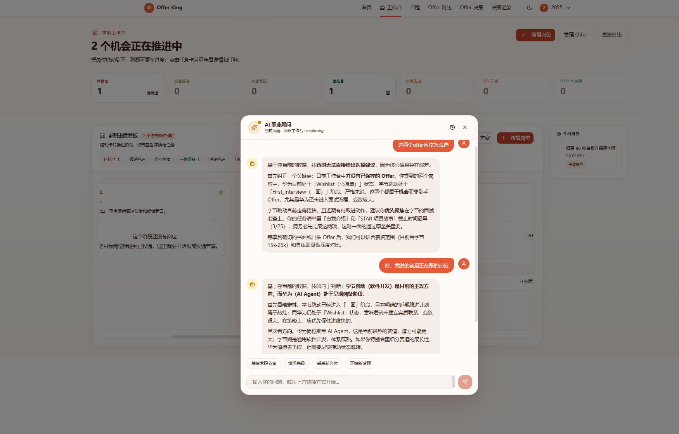The image size is (679, 434).
Task: Click the AI sparkle avatar icon in dialog header
Action: (x=254, y=127)
